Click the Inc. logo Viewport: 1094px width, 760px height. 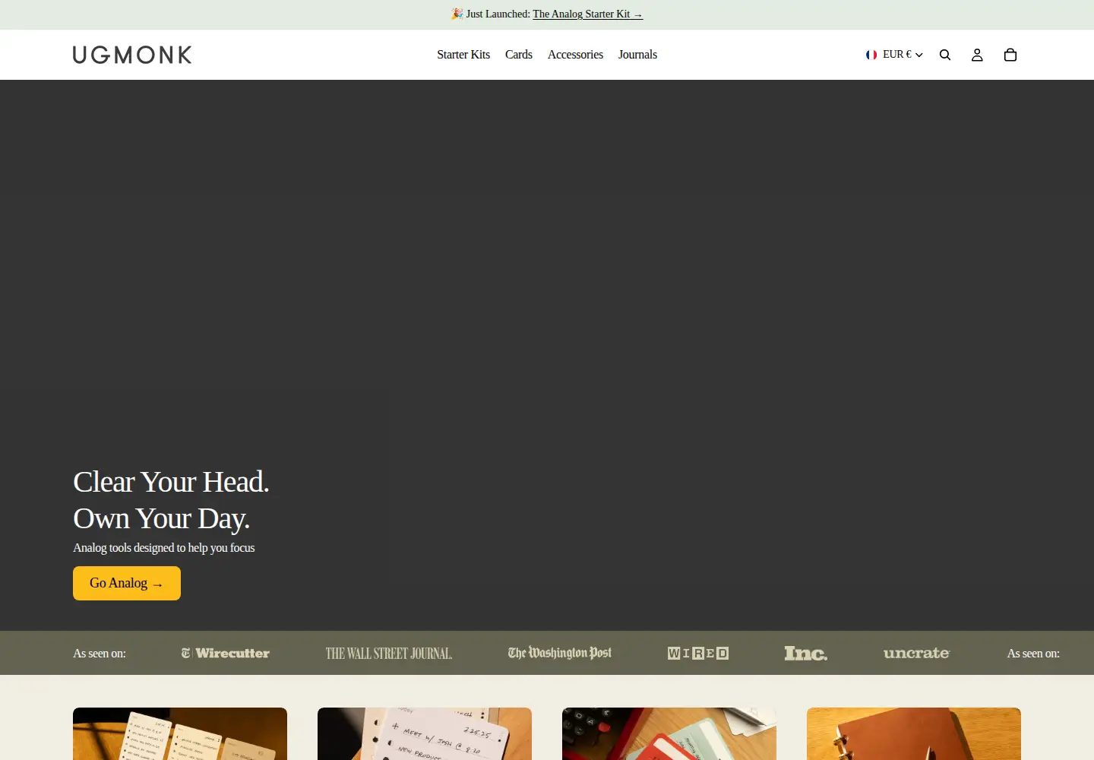click(806, 654)
